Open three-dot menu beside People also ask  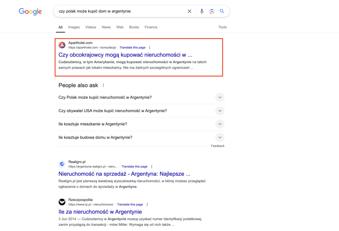pos(103,85)
